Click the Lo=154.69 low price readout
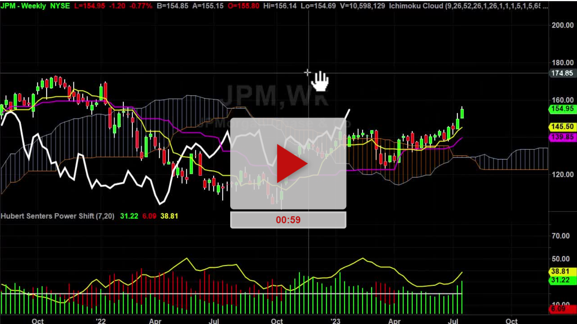This screenshot has width=577, height=324. 318,6
